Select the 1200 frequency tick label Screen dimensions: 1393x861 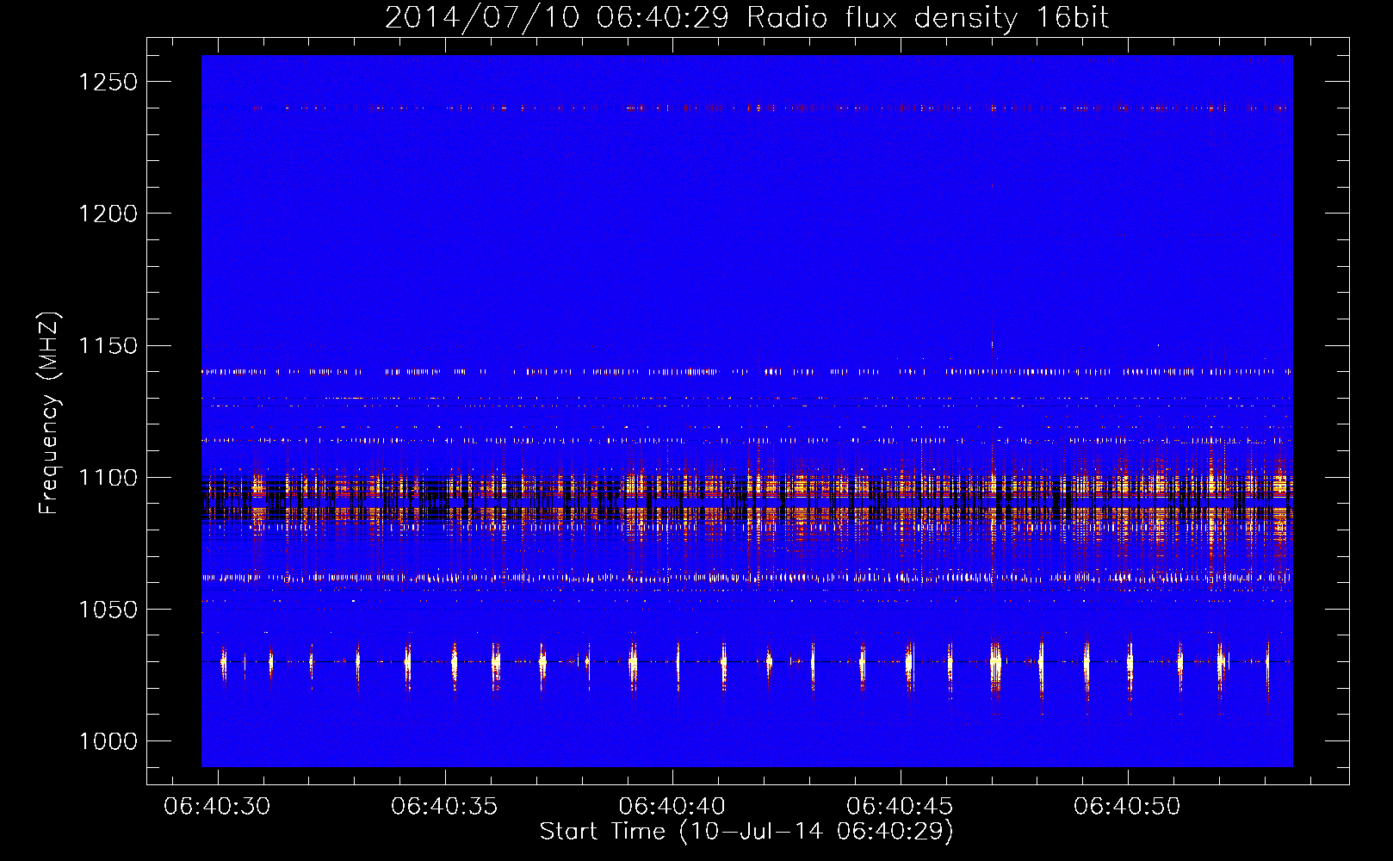[108, 214]
